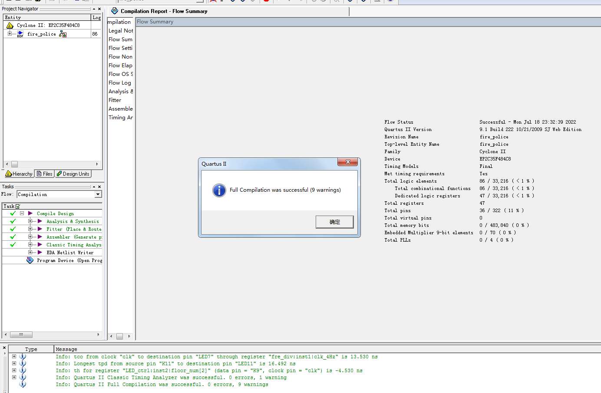Image resolution: width=601 pixels, height=393 pixels.
Task: Click the Program Device programmer icon
Action: click(x=30, y=260)
